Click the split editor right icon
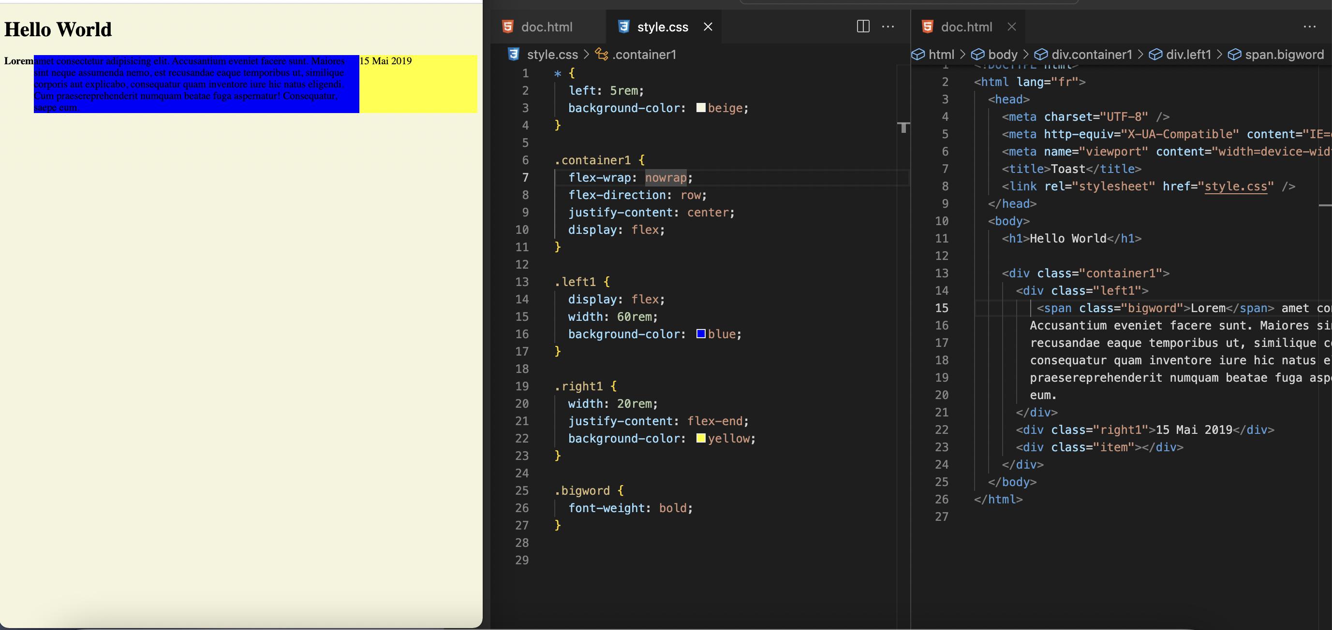The image size is (1332, 630). (863, 27)
